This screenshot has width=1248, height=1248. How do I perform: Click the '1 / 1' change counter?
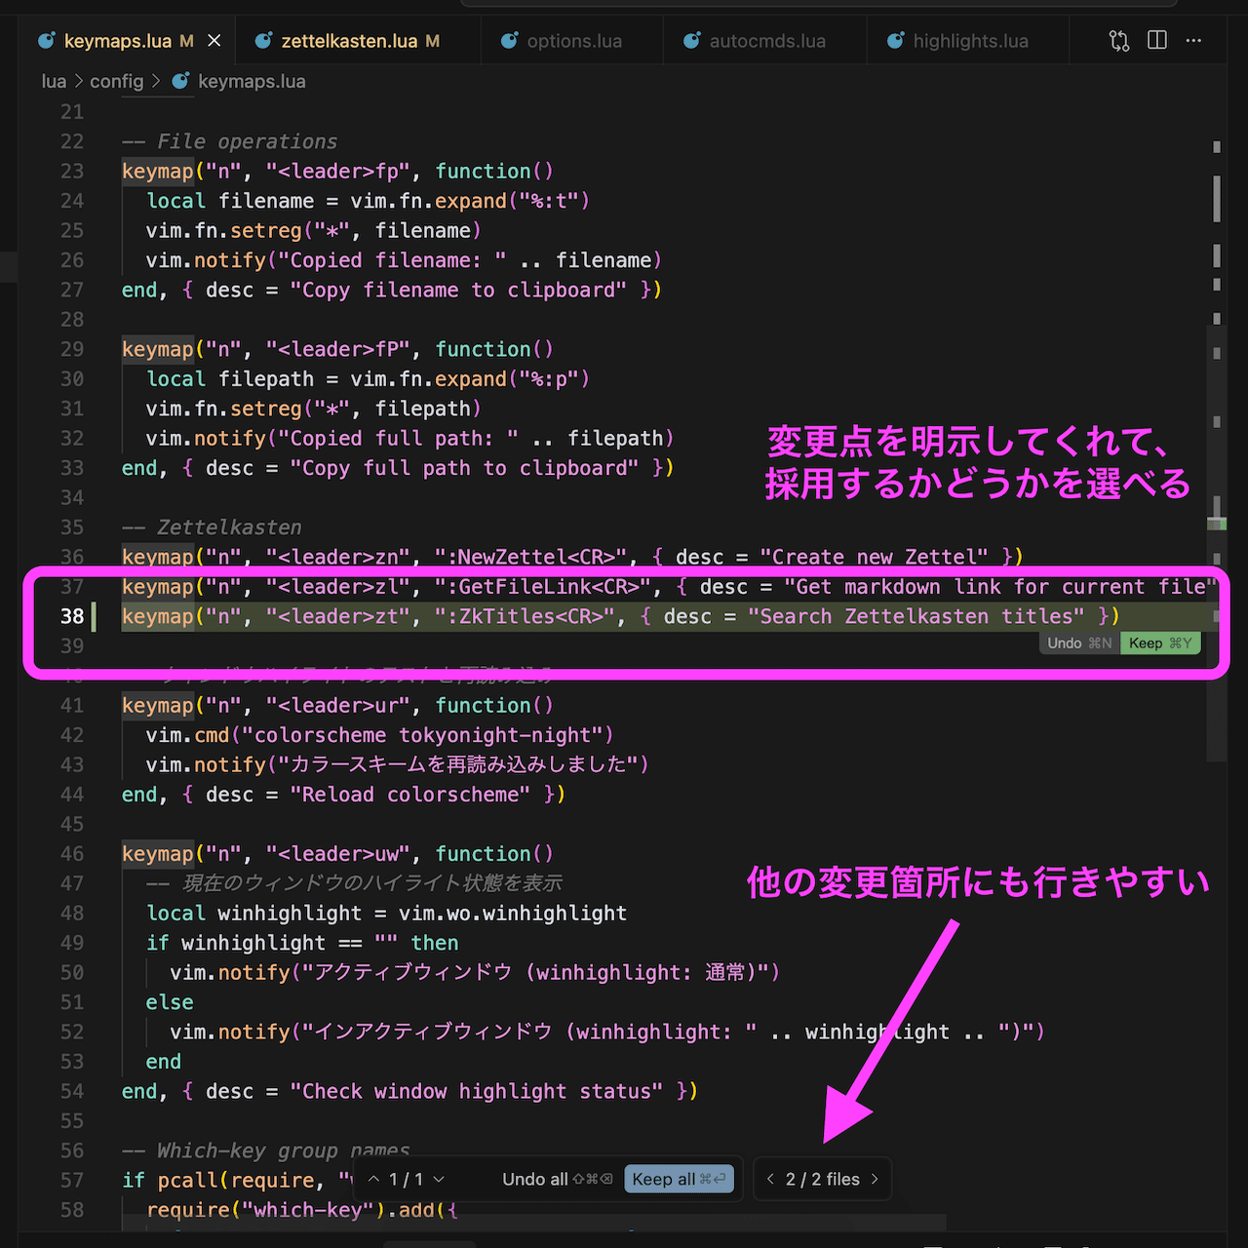406,1180
